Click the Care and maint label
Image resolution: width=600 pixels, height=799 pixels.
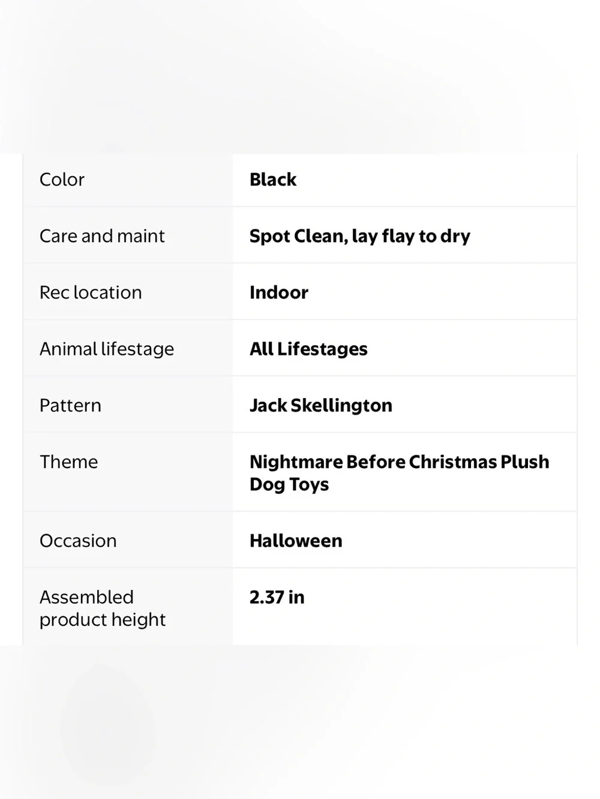coord(102,236)
